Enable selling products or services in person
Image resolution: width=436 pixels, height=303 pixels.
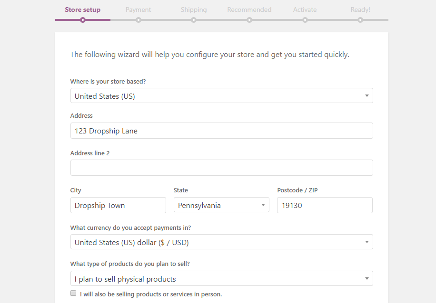[73, 294]
